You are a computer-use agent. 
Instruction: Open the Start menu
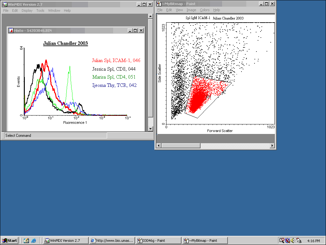(10, 241)
